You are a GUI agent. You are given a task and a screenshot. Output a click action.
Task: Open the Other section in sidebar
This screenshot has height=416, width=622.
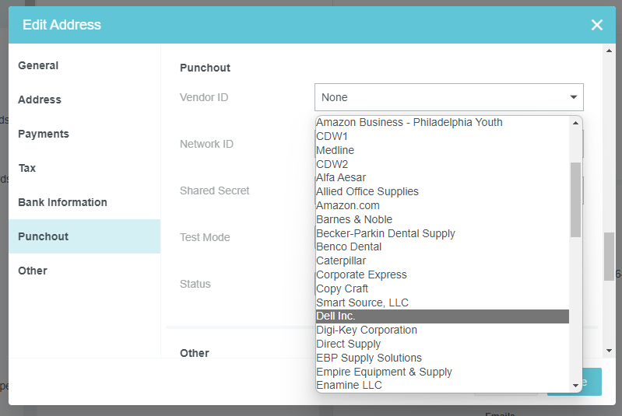33,271
